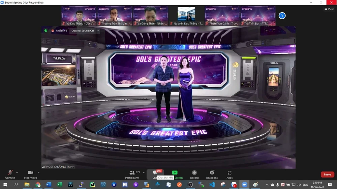Open the dropdown arrow next to Original Sound
The image size is (337, 189).
(98, 31)
